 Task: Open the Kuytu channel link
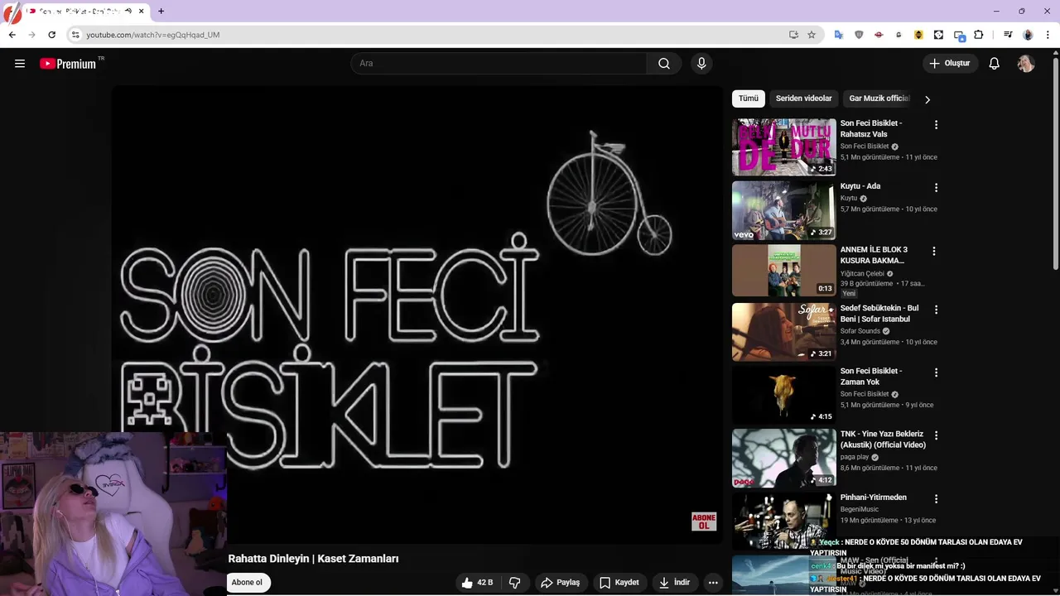click(x=849, y=199)
